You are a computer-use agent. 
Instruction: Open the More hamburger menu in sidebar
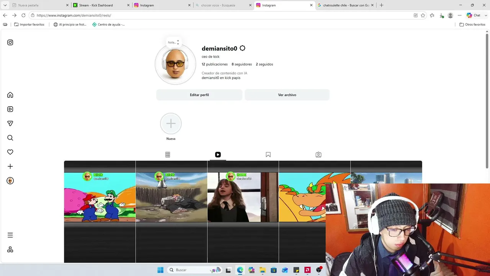point(10,235)
